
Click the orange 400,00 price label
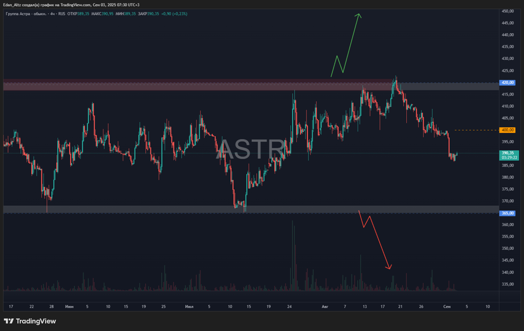(508, 130)
